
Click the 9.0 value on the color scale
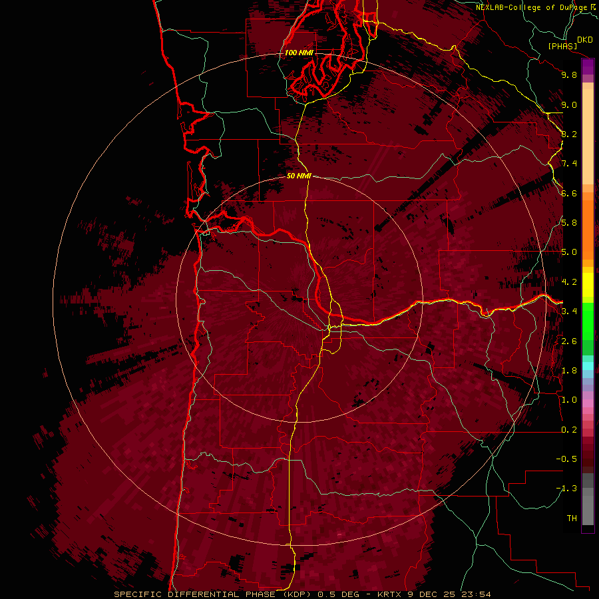(569, 104)
